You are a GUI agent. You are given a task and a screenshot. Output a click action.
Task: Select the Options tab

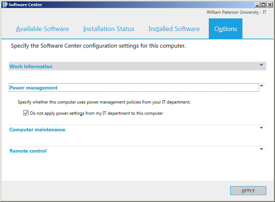pyautogui.click(x=225, y=29)
